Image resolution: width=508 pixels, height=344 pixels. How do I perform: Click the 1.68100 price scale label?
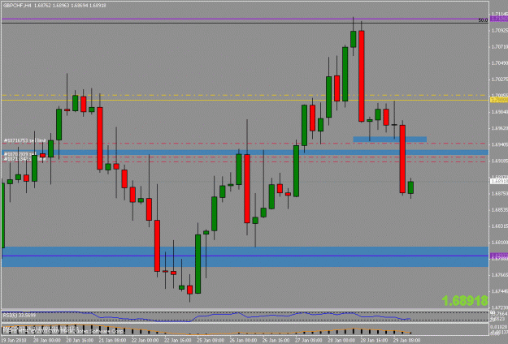499,242
